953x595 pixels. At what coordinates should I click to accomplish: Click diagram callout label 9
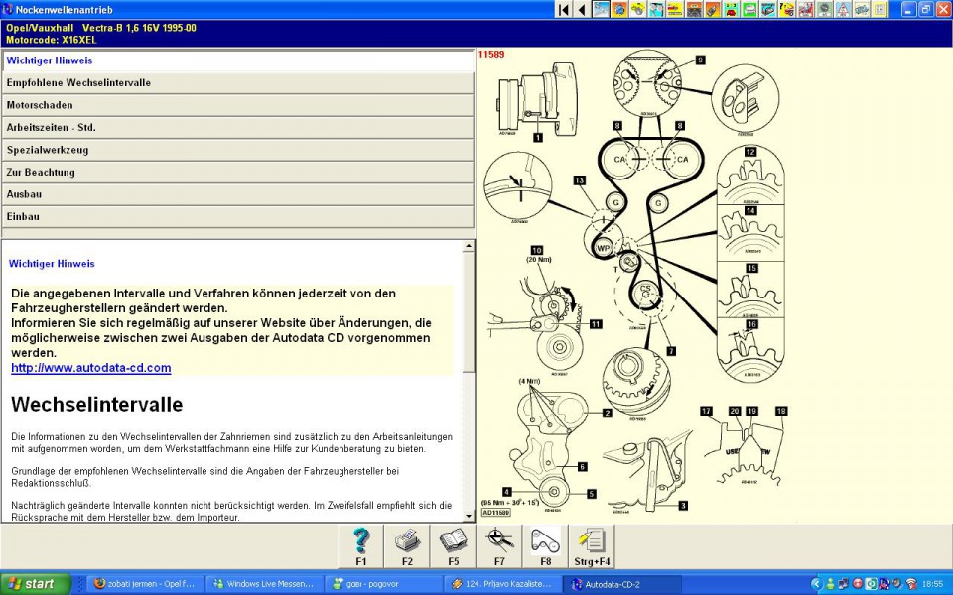pyautogui.click(x=700, y=60)
